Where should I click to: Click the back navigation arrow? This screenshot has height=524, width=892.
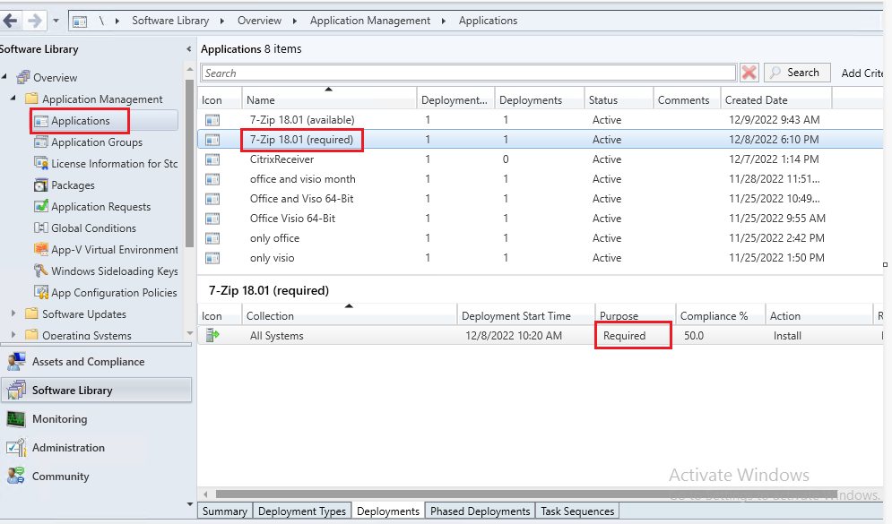(10, 20)
